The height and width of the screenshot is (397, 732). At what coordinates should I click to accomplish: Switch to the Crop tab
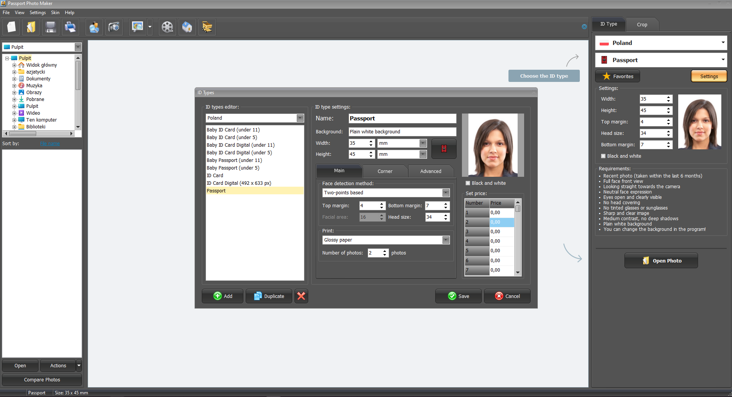point(642,24)
